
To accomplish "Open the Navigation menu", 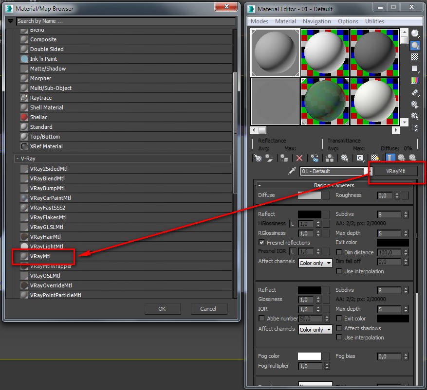I will tap(317, 21).
